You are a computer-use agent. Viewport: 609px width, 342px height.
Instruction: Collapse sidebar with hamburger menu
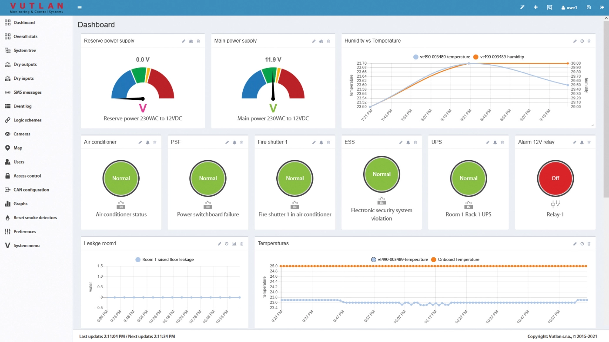tap(80, 7)
